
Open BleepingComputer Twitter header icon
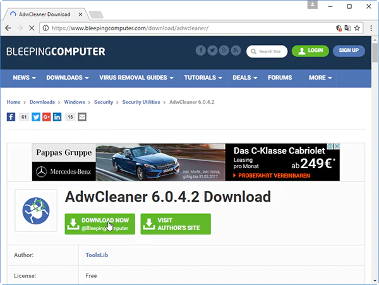coord(212,51)
